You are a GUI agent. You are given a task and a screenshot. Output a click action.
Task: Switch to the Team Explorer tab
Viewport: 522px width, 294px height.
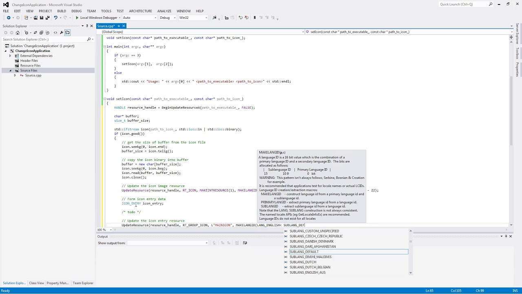tap(83, 283)
